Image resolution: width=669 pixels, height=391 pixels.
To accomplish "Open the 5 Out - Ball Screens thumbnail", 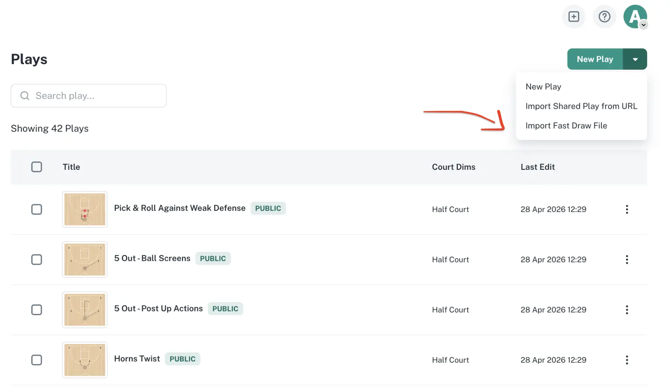I will [x=85, y=260].
